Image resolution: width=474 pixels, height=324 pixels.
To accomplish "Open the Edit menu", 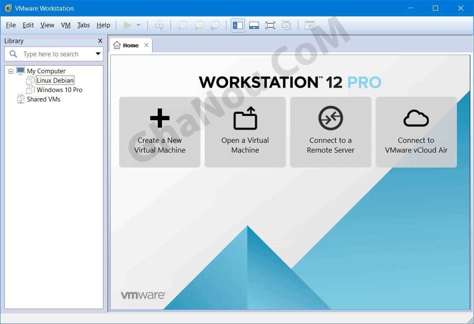I will point(28,25).
